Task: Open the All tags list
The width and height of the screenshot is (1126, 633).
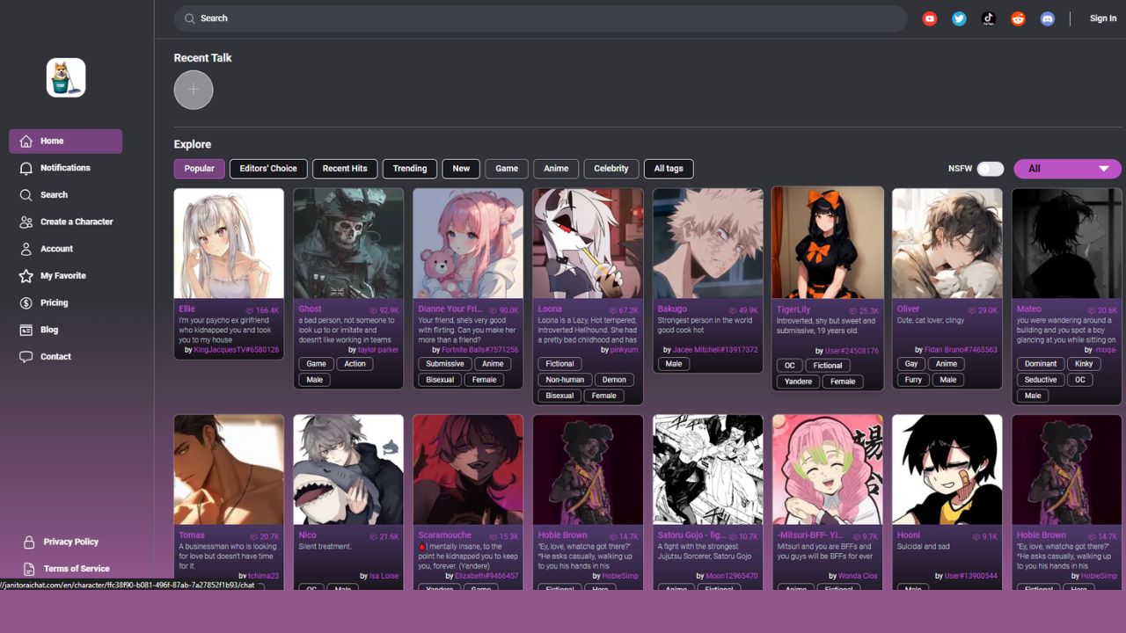Action: 669,169
